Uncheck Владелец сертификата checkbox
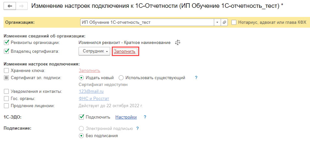The width and height of the screenshot is (310, 143). coord(7,51)
